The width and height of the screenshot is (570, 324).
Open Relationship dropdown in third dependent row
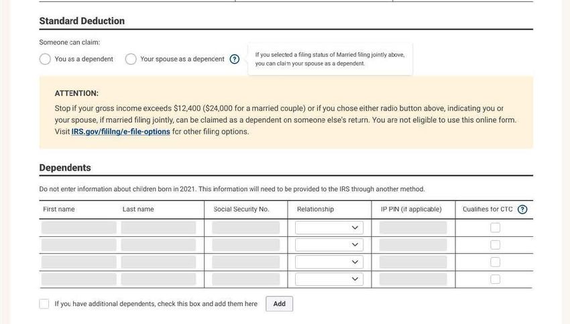[x=329, y=262]
